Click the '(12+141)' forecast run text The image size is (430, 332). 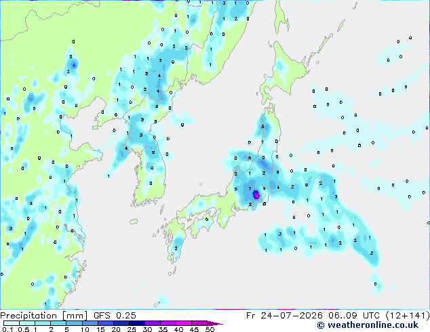(408, 316)
